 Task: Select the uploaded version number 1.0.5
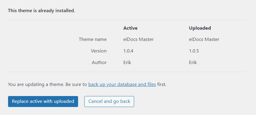click(x=194, y=51)
